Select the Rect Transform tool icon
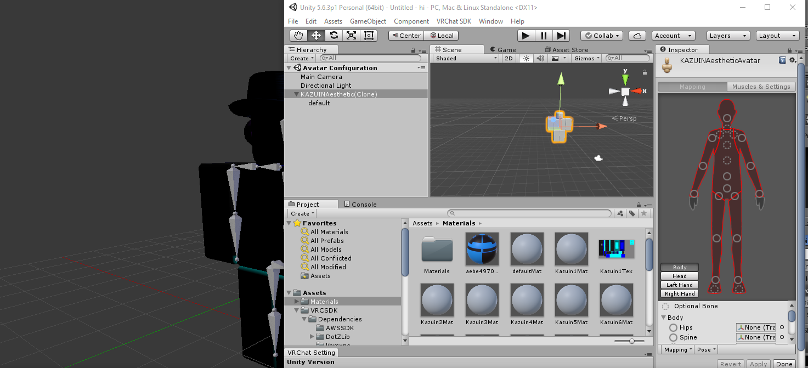 pyautogui.click(x=369, y=36)
